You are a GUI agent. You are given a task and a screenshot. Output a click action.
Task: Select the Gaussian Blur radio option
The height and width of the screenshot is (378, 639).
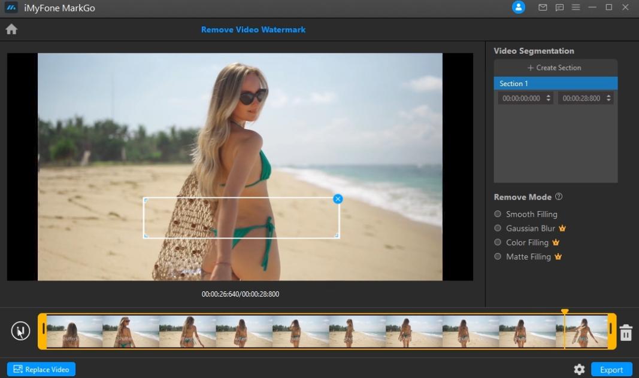(x=498, y=228)
